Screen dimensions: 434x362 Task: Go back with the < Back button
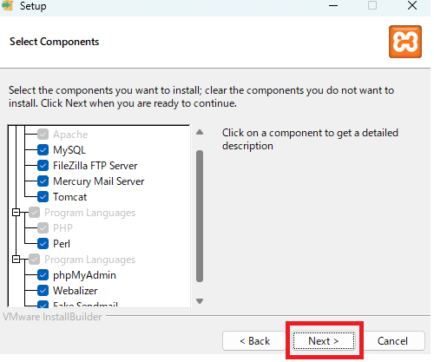[x=254, y=341]
